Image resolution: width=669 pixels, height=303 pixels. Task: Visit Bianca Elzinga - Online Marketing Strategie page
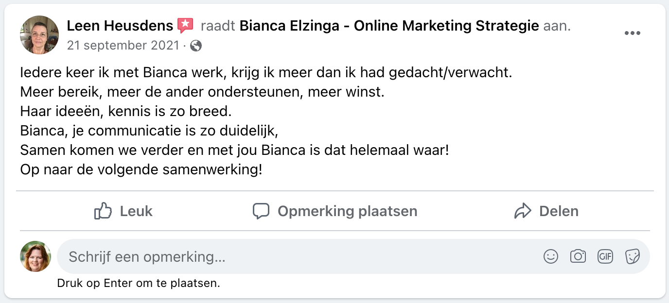pos(389,25)
